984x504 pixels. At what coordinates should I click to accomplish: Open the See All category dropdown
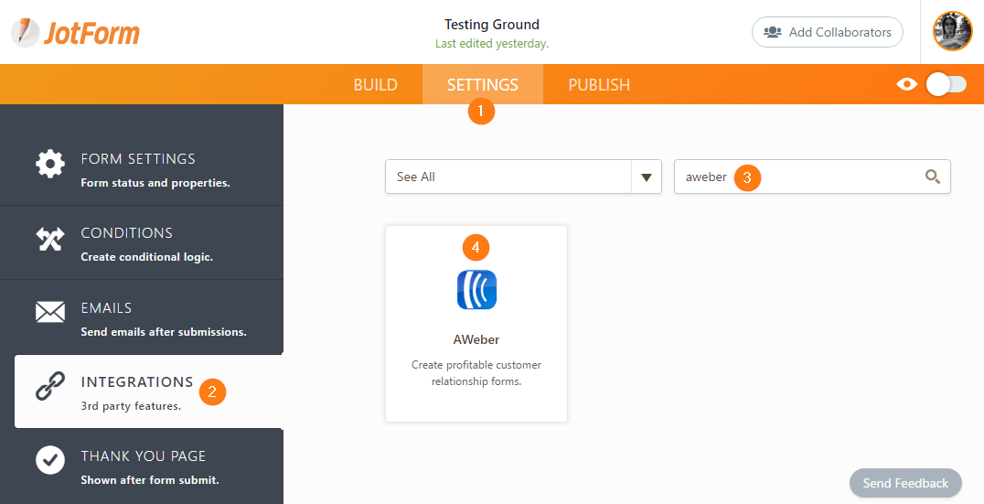pos(508,177)
